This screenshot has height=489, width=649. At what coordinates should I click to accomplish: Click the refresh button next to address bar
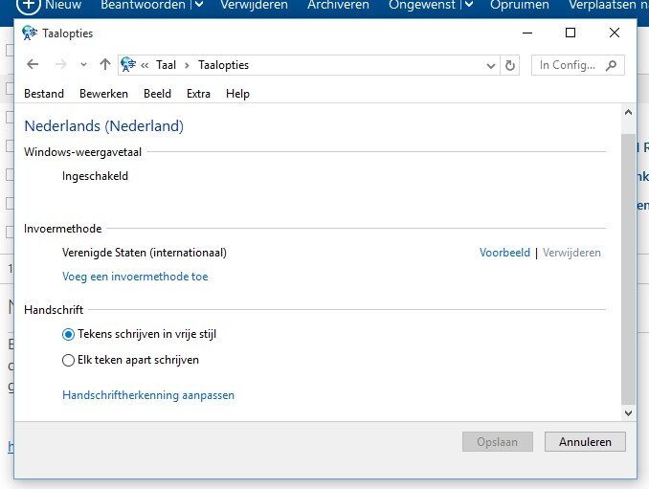[x=511, y=65]
